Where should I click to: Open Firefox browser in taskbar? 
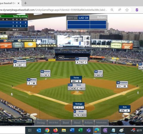click(x=55, y=130)
